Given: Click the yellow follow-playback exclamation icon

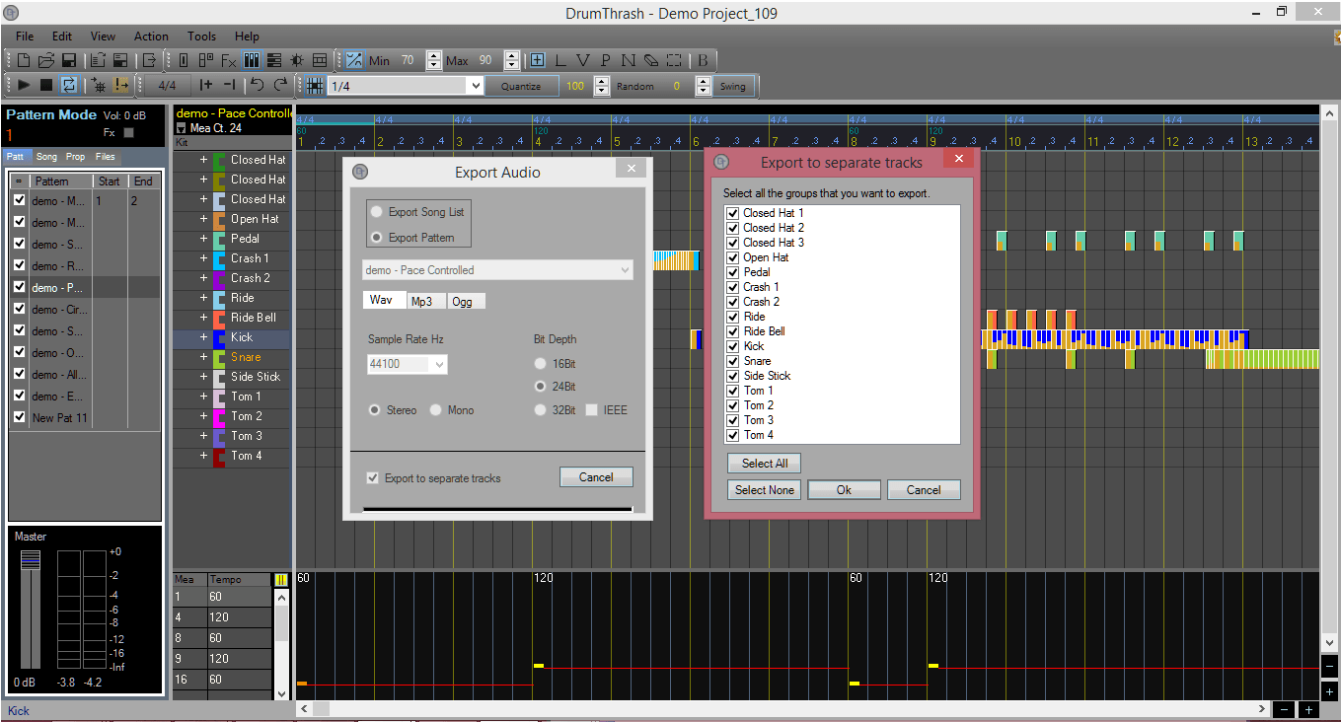Looking at the screenshot, I should pos(121,86).
